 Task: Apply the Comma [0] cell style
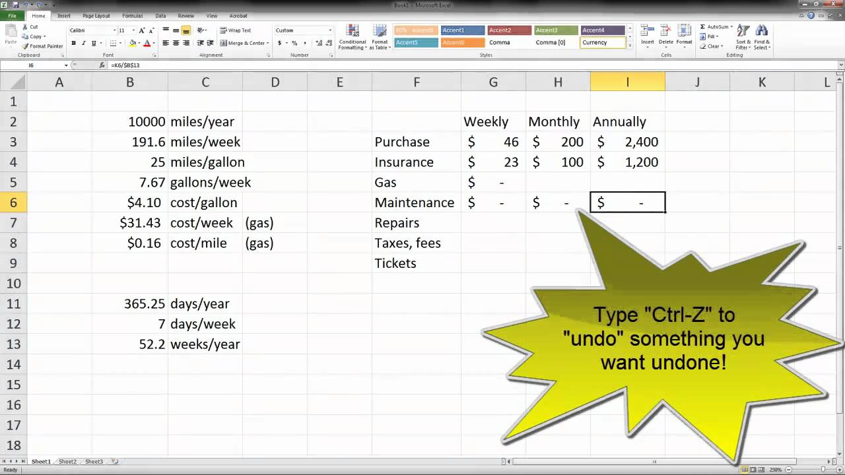pyautogui.click(x=556, y=42)
